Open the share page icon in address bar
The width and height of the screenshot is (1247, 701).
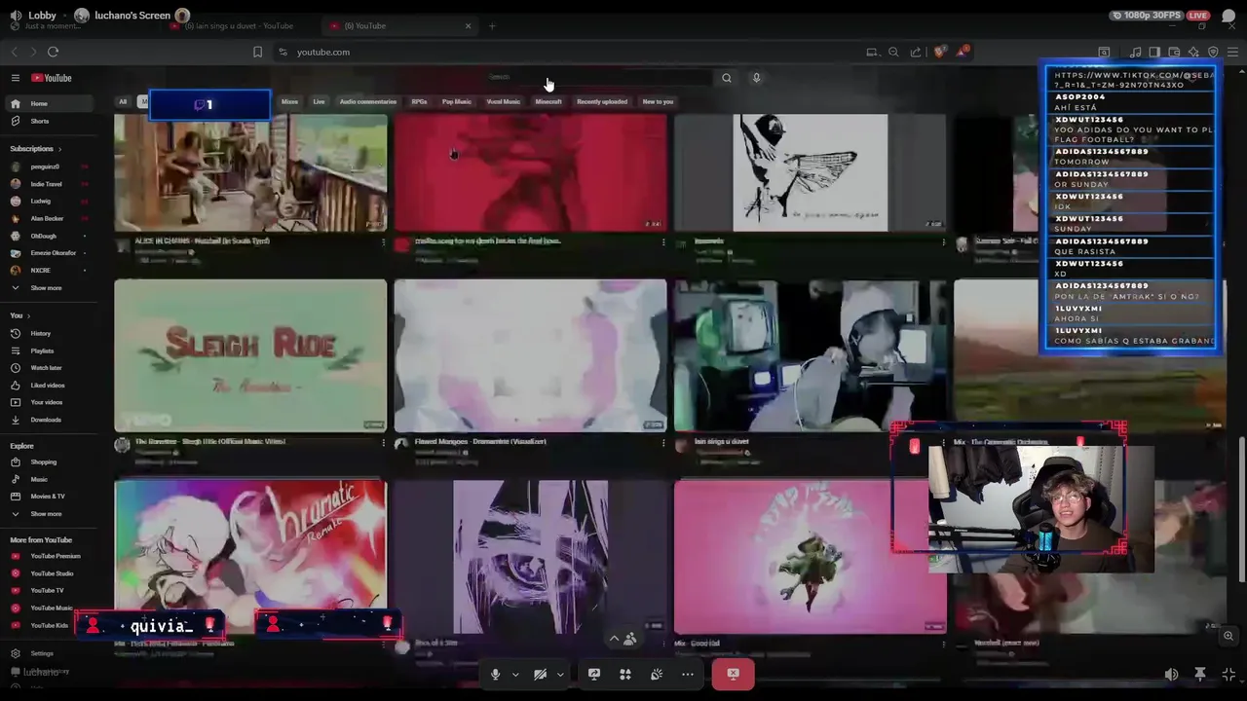pos(916,52)
